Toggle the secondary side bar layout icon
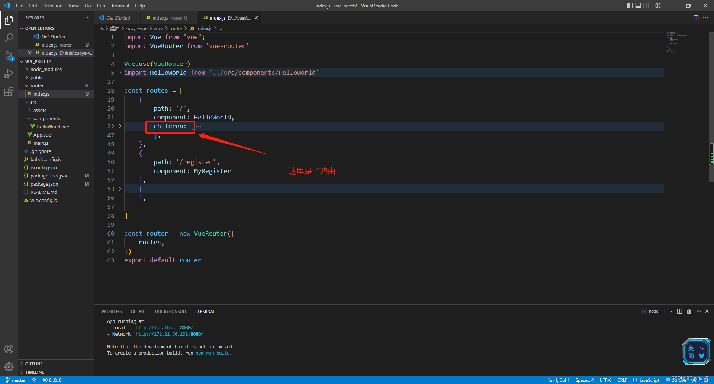The width and height of the screenshot is (714, 384). (647, 6)
